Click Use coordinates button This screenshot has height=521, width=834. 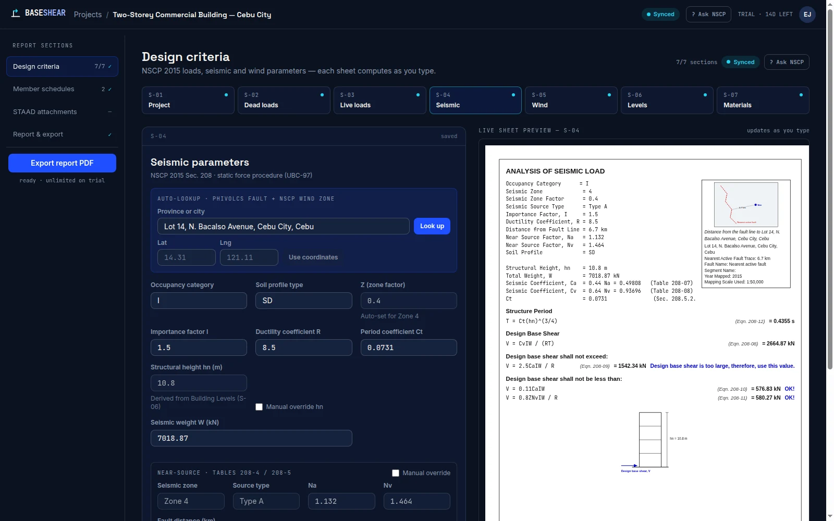coord(313,257)
